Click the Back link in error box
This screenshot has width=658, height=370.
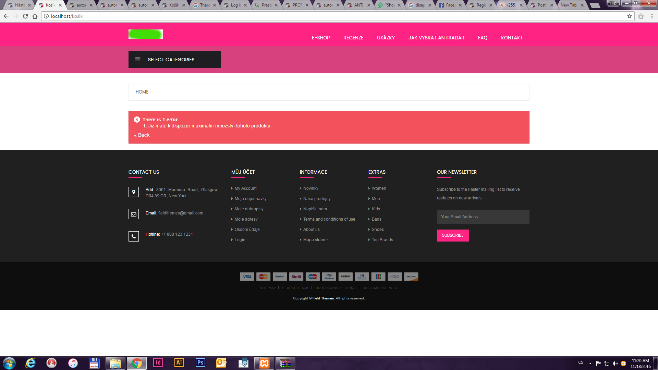142,135
